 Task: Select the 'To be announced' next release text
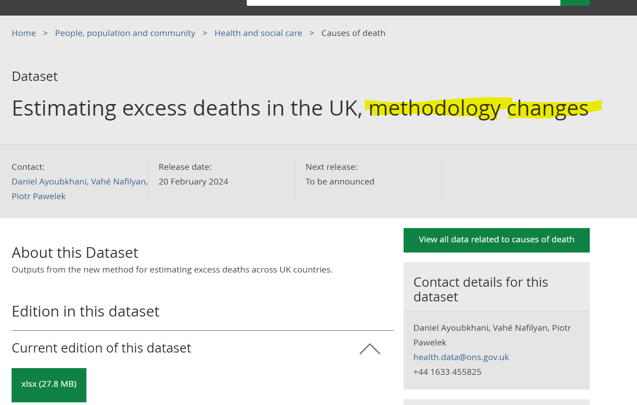pyautogui.click(x=340, y=181)
